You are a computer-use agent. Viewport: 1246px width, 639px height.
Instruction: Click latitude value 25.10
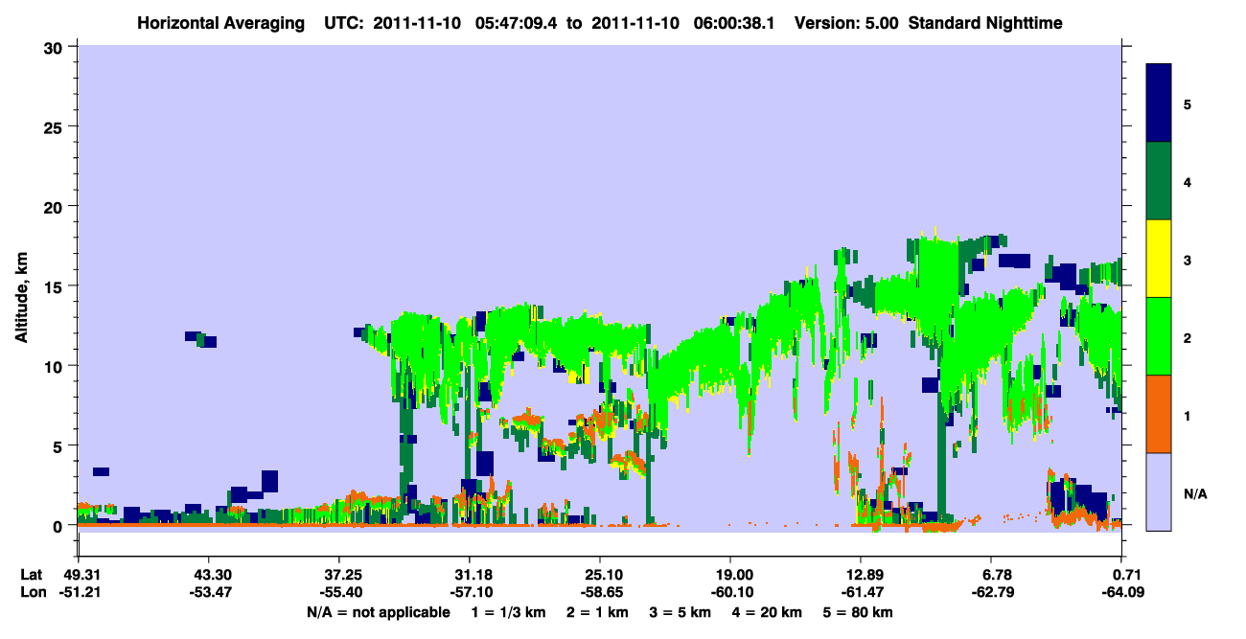(x=600, y=575)
